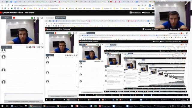Select the Видео panel tab
This screenshot has height=108, width=192.
coord(7,18)
